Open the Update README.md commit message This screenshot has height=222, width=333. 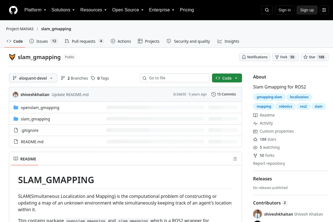tap(70, 94)
